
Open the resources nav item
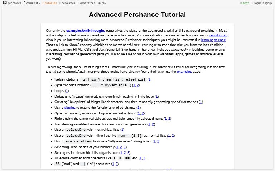point(67,3)
